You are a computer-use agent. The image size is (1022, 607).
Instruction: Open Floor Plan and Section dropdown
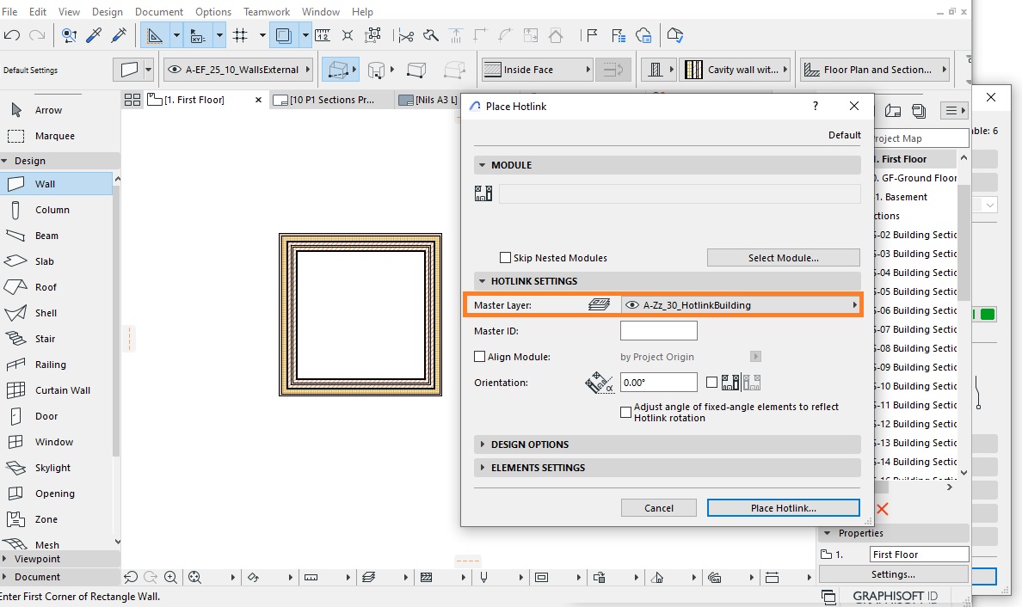click(x=875, y=70)
